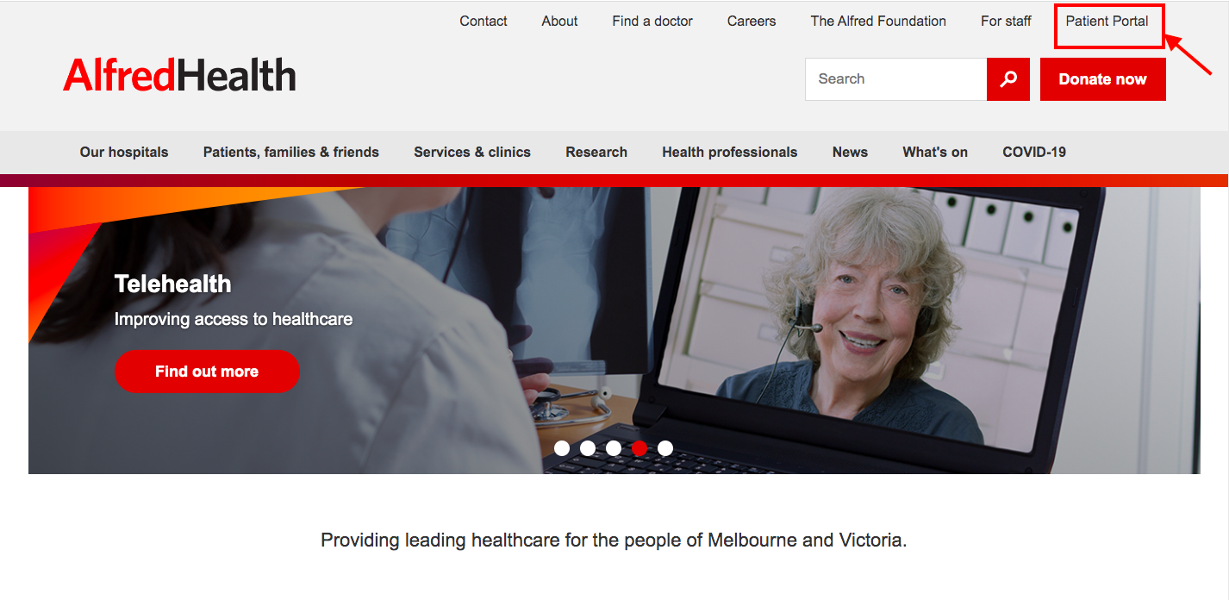This screenshot has width=1229, height=600.
Task: Go to the COVID-19 section
Action: coord(1034,152)
